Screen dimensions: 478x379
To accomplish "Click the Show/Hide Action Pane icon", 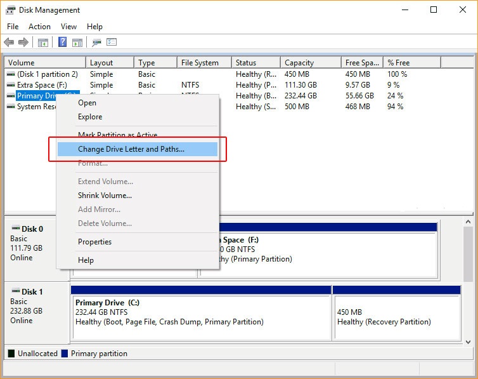I will (x=77, y=43).
